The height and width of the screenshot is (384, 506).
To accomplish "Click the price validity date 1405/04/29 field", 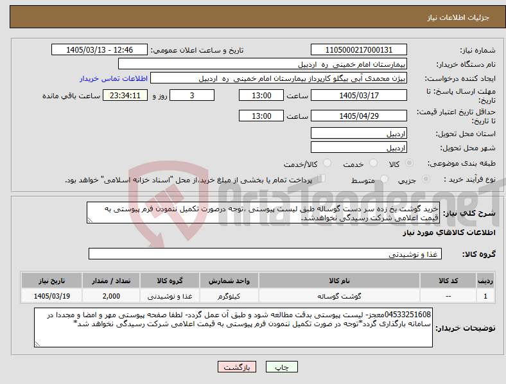I will coord(358,116).
